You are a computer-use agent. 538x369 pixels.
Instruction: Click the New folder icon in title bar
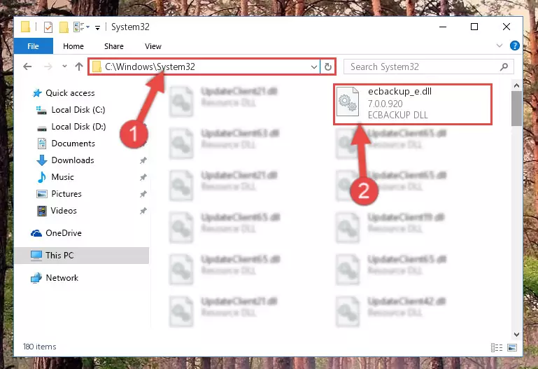click(x=64, y=27)
